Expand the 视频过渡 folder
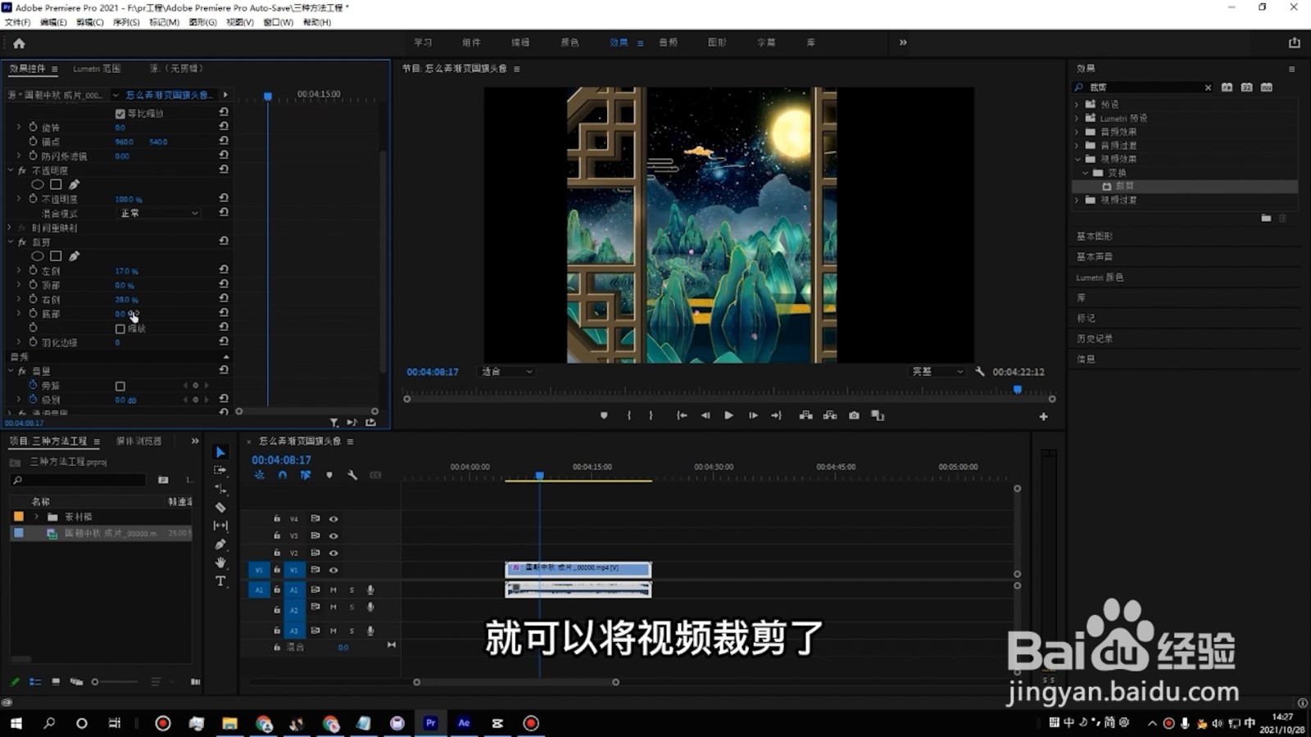 coord(1077,200)
